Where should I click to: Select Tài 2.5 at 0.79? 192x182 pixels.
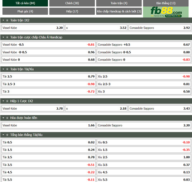click(48, 77)
